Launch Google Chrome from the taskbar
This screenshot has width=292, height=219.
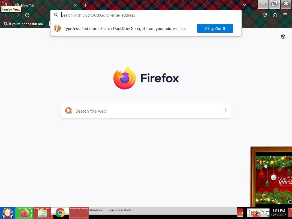click(60, 213)
